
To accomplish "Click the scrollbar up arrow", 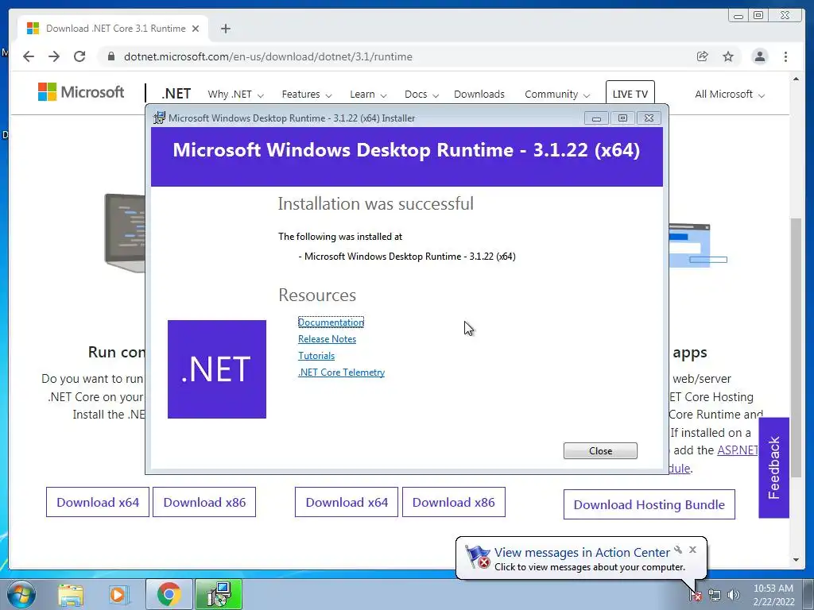I will 796,79.
